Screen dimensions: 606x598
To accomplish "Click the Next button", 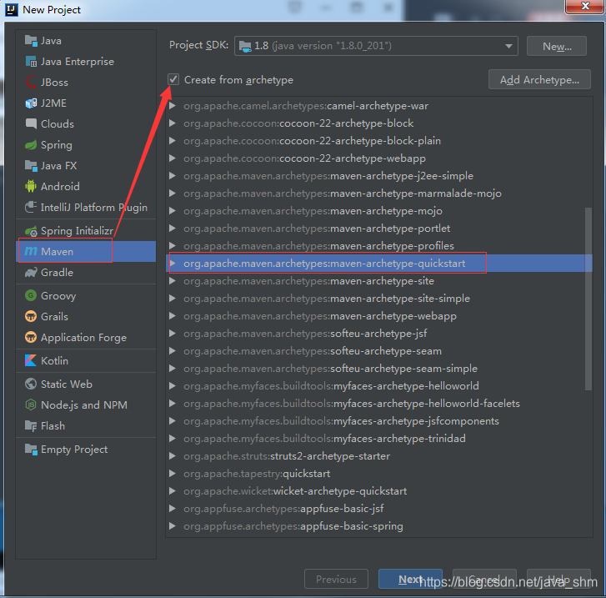I will [x=410, y=579].
